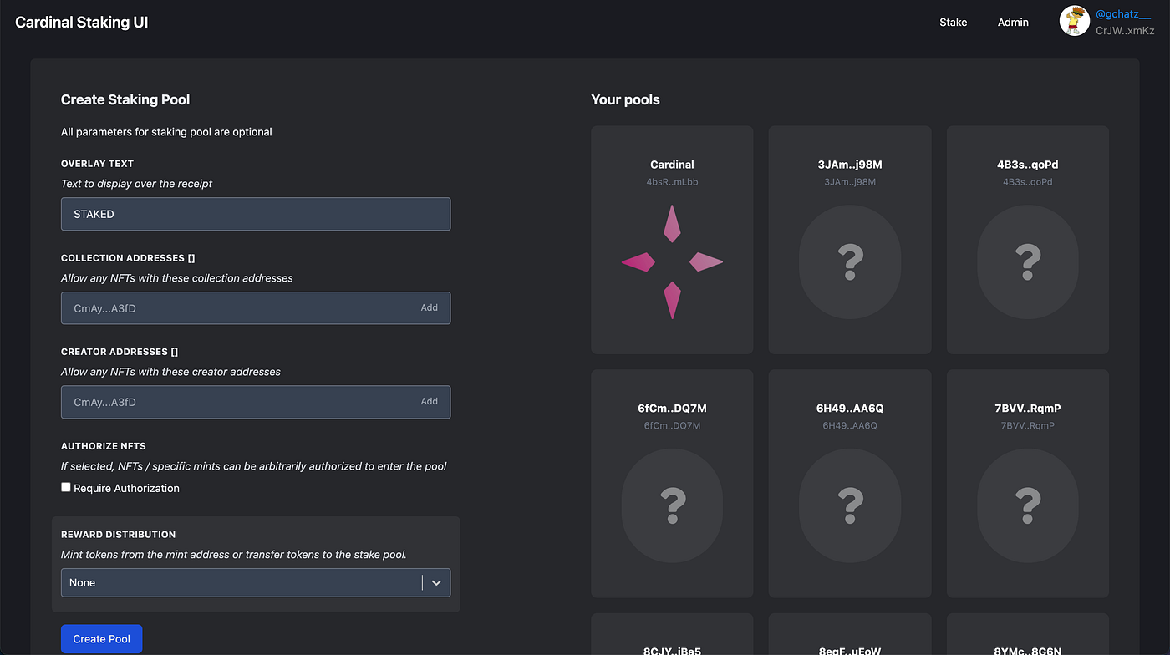Click the Create Pool button

(x=101, y=638)
